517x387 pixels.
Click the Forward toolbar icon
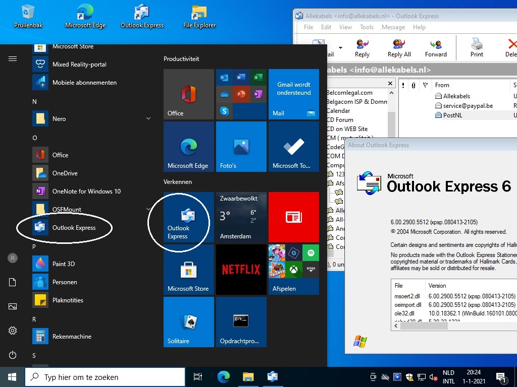tap(435, 47)
